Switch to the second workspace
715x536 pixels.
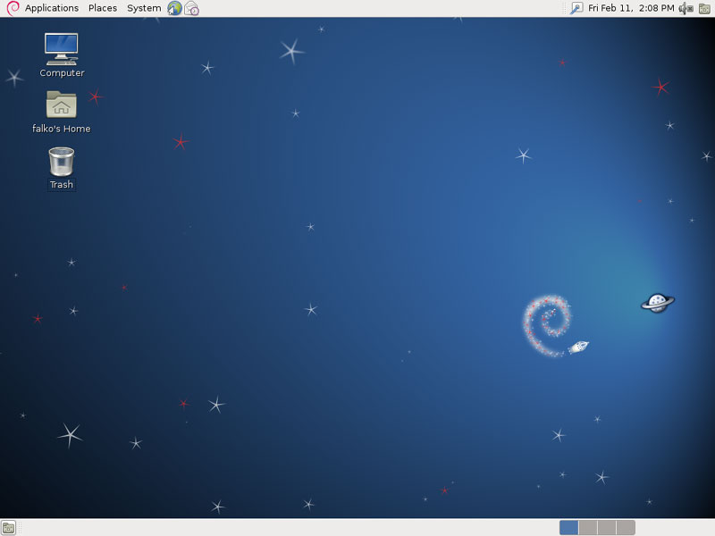(588, 528)
